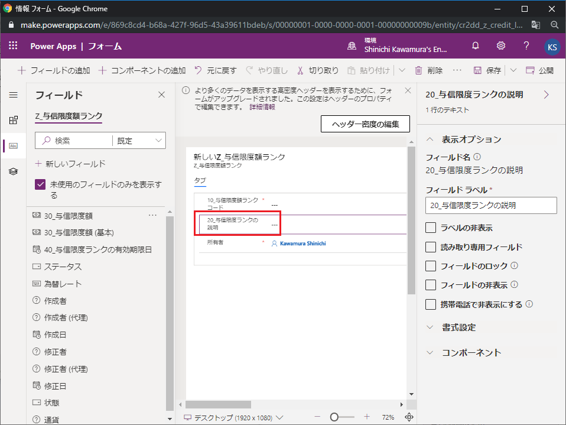Click 元に戻す undo

click(x=216, y=70)
